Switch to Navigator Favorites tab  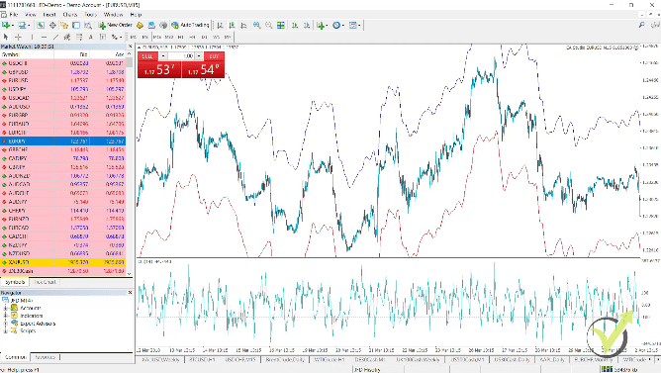[x=46, y=357]
